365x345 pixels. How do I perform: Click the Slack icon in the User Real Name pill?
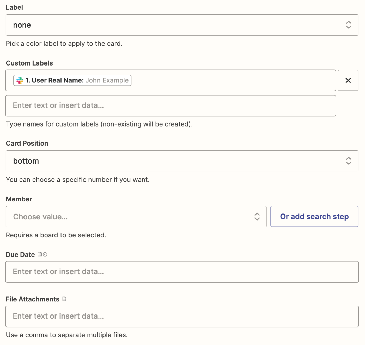20,80
